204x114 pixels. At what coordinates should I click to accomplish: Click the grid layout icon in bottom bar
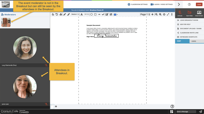[x=172, y=112]
